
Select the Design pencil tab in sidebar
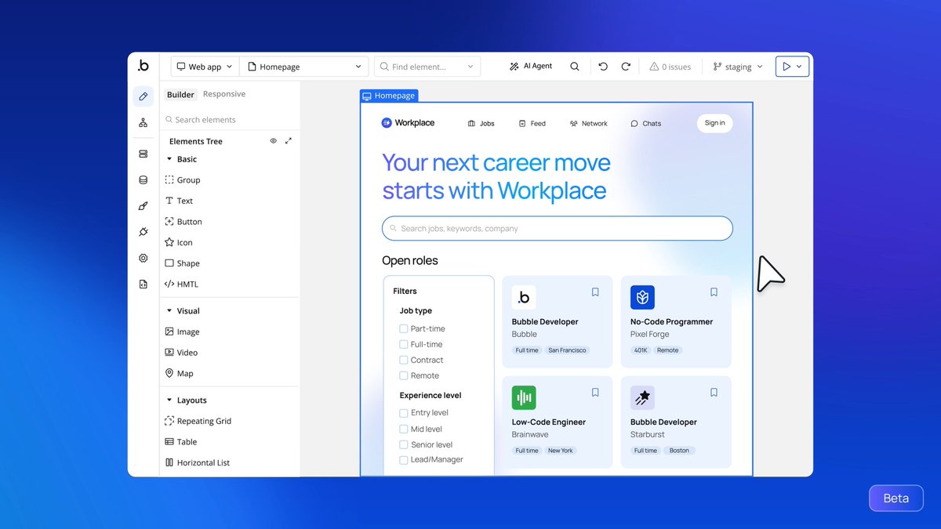143,96
